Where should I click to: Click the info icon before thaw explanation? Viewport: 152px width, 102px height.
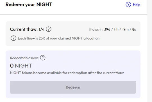pos(13,38)
